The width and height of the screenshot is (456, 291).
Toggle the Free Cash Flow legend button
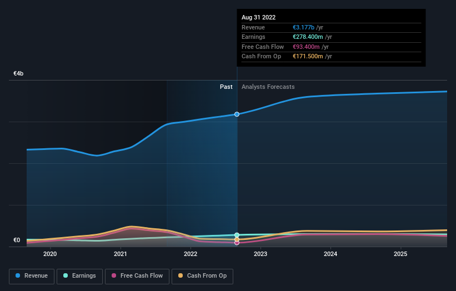tap(137, 276)
